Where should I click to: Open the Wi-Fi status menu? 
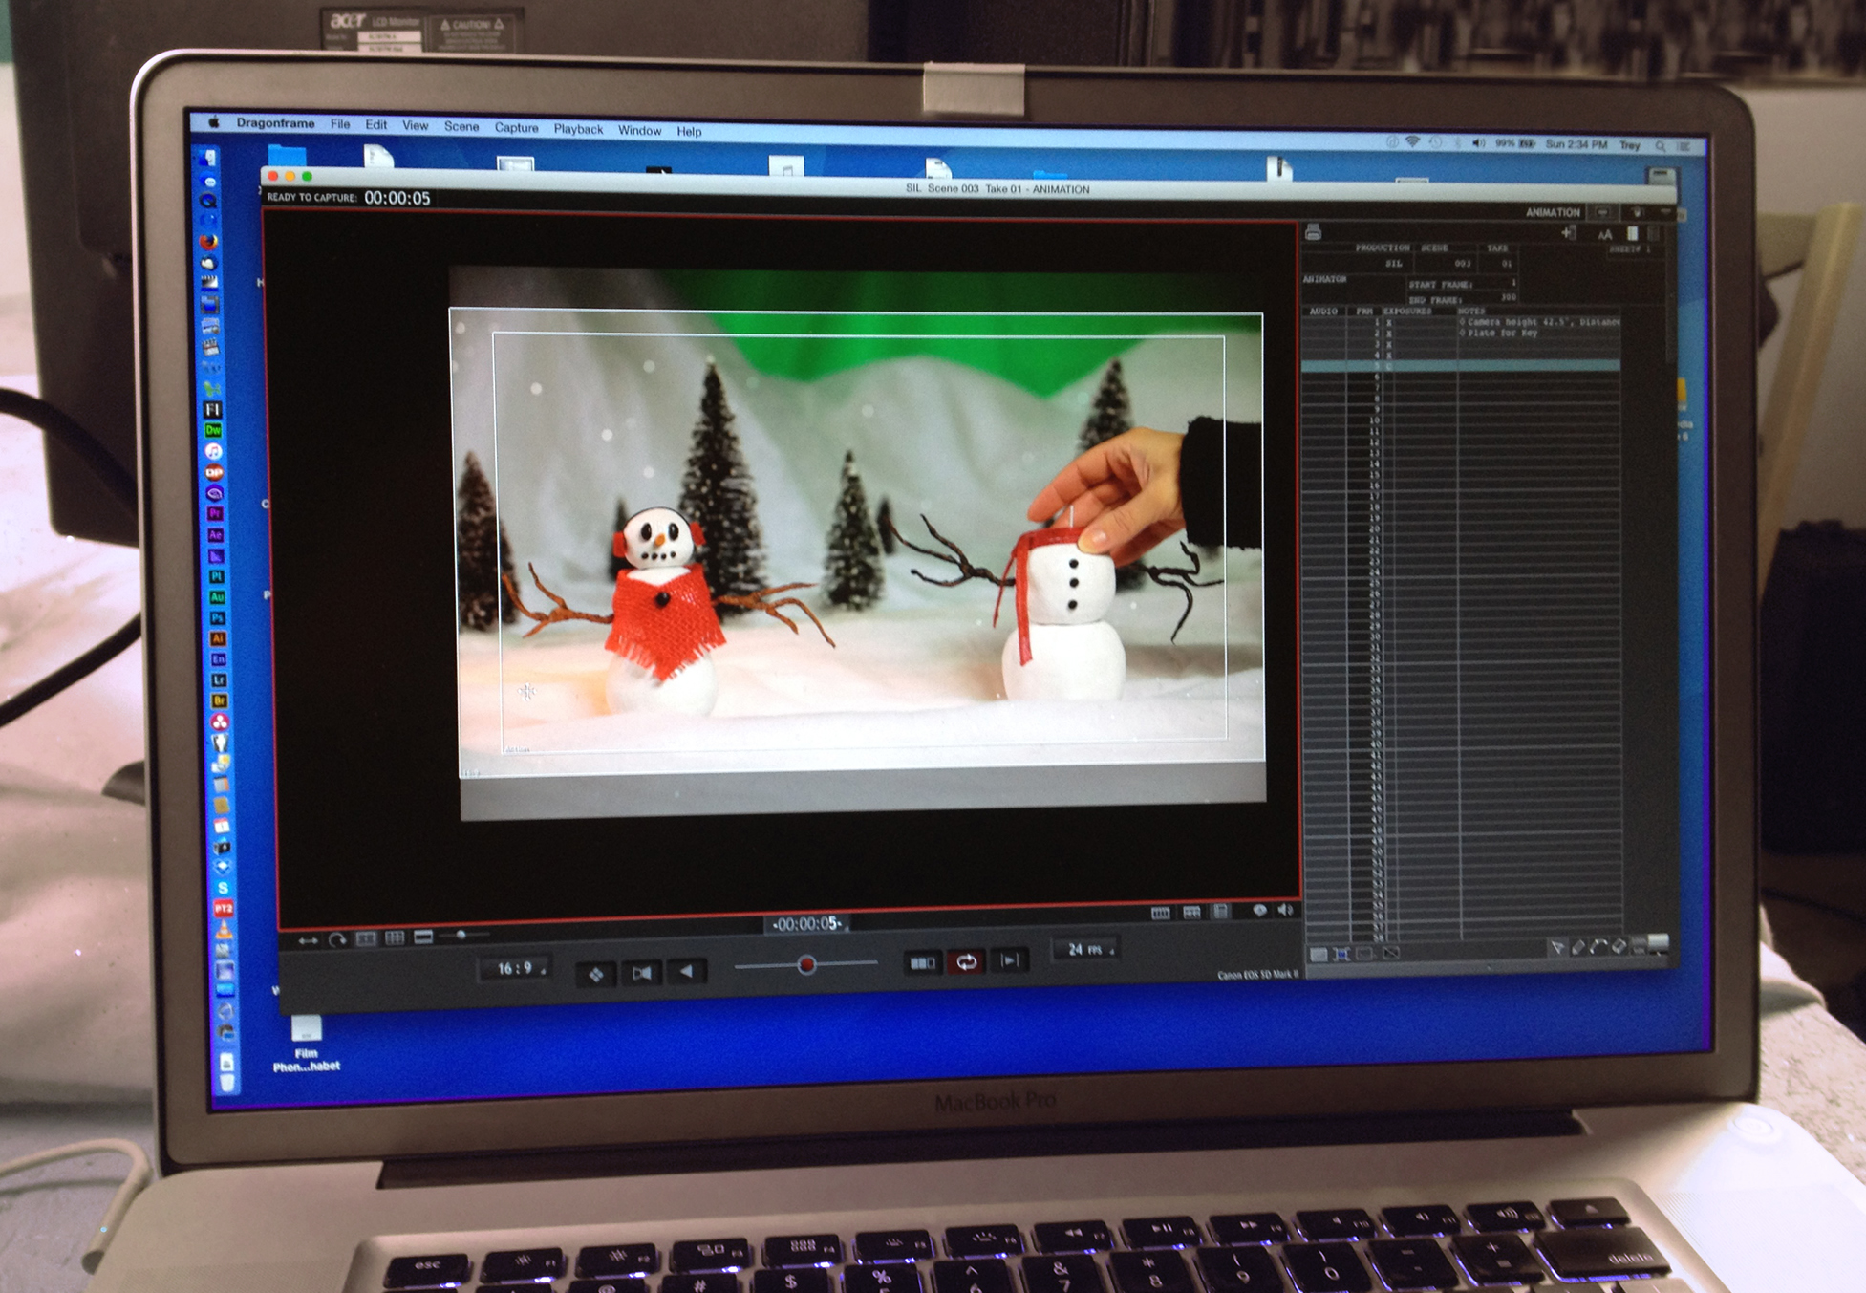[1412, 141]
